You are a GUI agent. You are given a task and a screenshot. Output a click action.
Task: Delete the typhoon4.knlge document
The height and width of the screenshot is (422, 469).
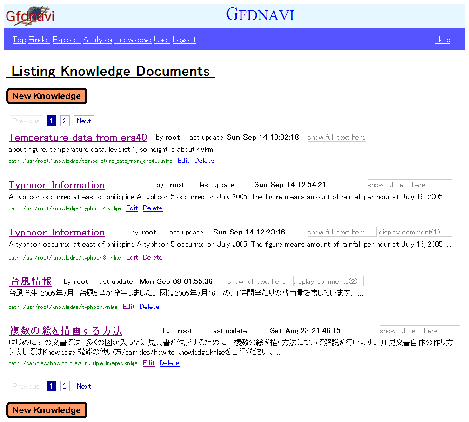click(x=153, y=208)
